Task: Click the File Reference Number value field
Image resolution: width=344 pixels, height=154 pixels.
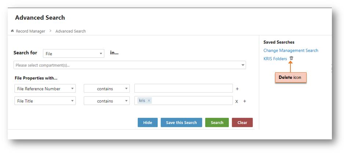Action: (183, 88)
